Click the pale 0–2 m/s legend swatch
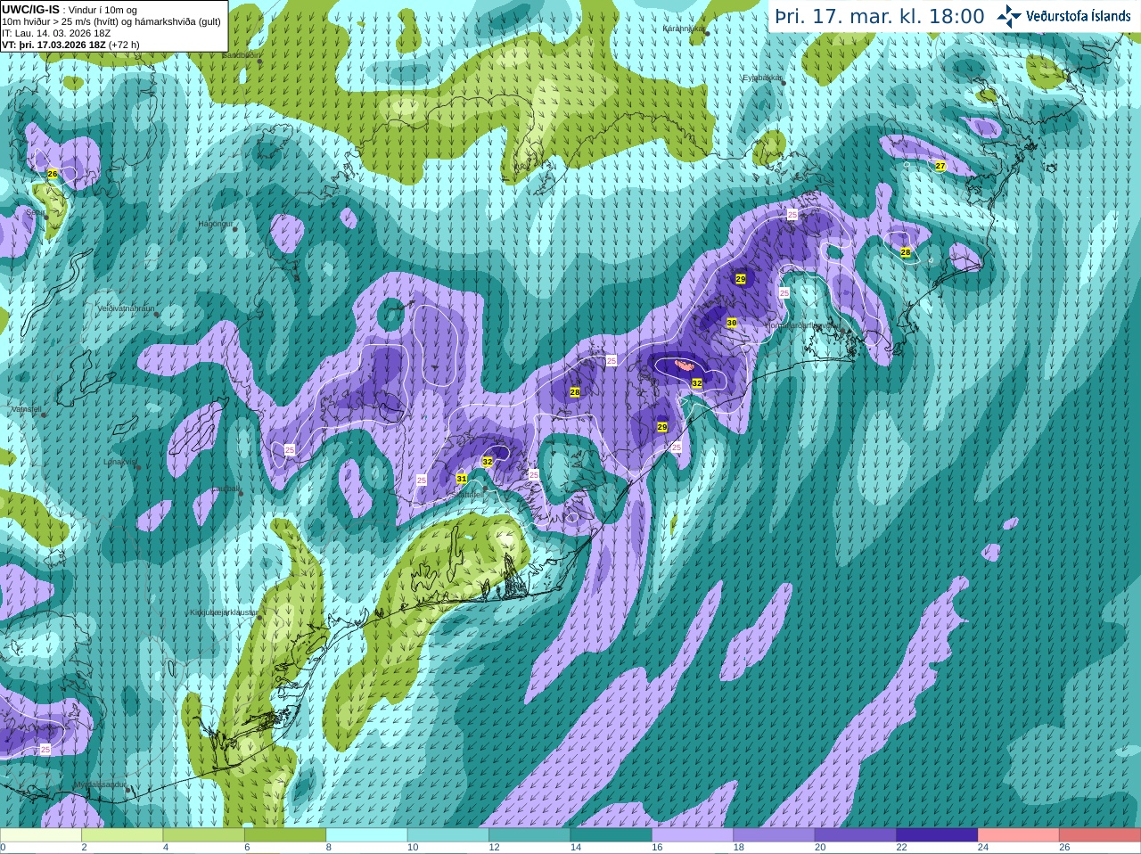This screenshot has height=854, width=1141. click(x=41, y=835)
